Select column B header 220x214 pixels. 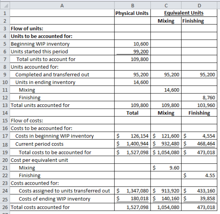[x=133, y=5]
